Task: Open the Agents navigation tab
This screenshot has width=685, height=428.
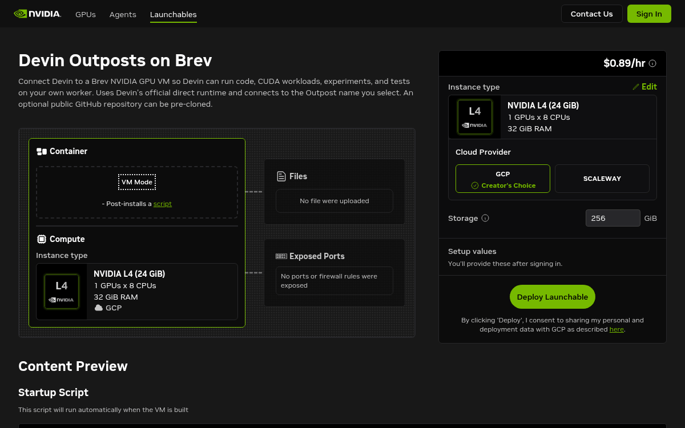Action: (123, 14)
